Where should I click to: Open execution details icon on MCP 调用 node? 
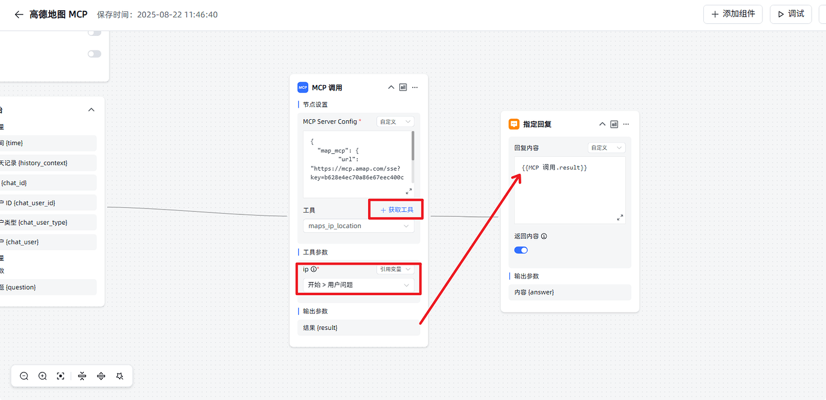pyautogui.click(x=403, y=87)
